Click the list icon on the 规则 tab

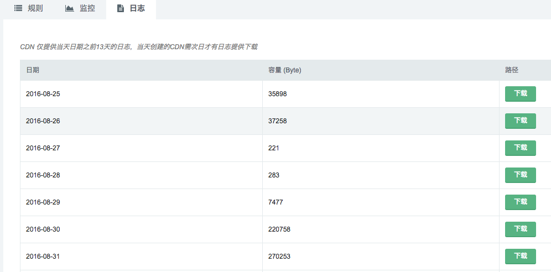pyautogui.click(x=18, y=8)
